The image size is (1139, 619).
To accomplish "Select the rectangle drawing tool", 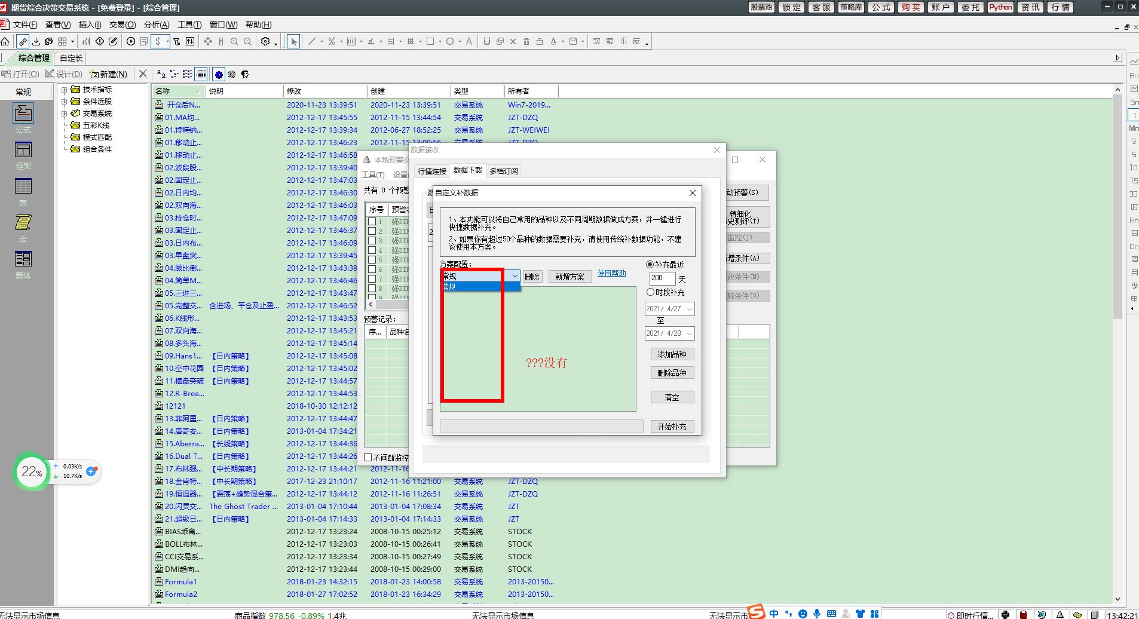I will tap(430, 41).
